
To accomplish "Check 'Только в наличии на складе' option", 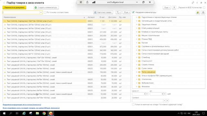I will tap(133, 104).
